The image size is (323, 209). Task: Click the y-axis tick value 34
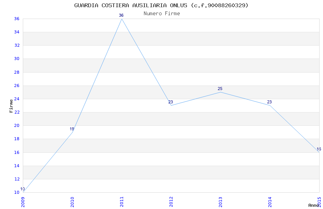17,32
